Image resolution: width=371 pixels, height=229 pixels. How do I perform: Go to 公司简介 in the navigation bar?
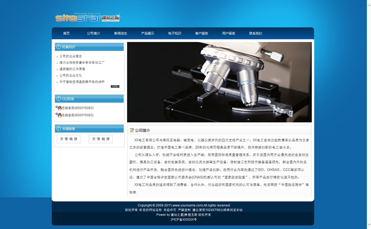(93, 33)
